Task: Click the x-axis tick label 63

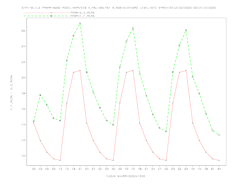Action: (x=173, y=169)
